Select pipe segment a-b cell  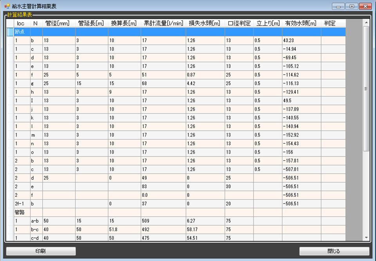tap(36, 221)
